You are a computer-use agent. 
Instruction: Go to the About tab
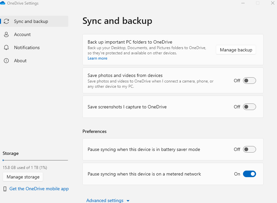20,61
